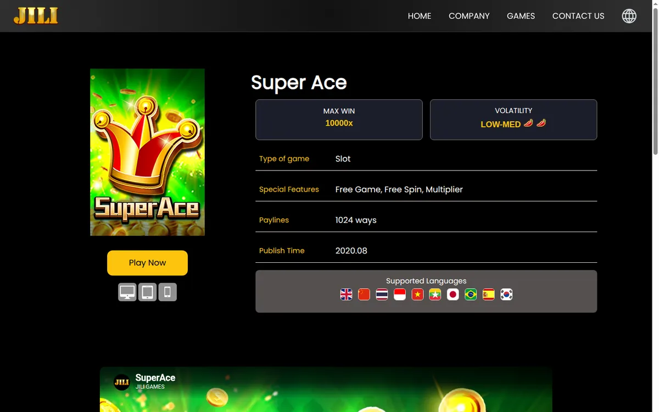Screen dimensions: 659x412
Task: Click the VOLATILITY LOW-MED card
Action: click(513, 120)
